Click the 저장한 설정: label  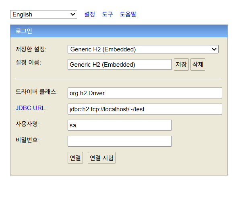point(31,49)
